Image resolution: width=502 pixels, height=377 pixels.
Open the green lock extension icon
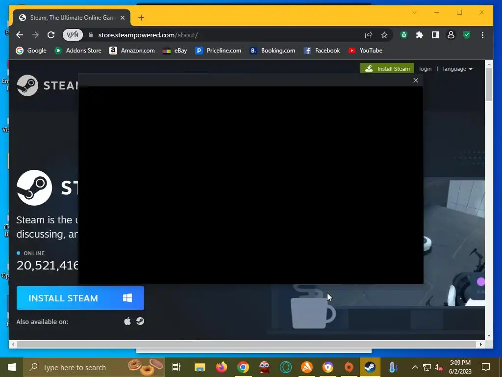404,35
